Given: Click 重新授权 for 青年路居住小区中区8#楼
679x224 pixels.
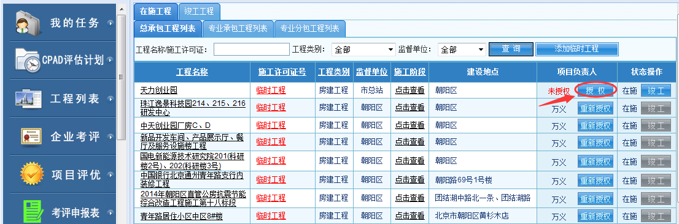Looking at the screenshot, I should [x=596, y=217].
